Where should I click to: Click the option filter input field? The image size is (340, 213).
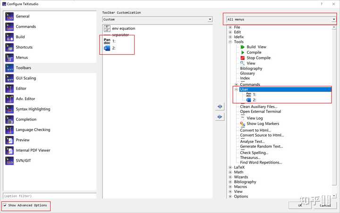click(50, 196)
